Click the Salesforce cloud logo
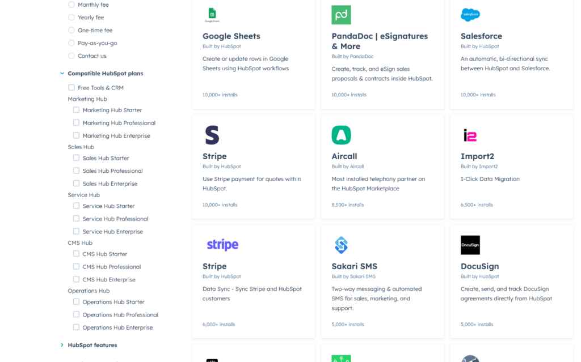Screen dimensions: 581x362 (470, 15)
